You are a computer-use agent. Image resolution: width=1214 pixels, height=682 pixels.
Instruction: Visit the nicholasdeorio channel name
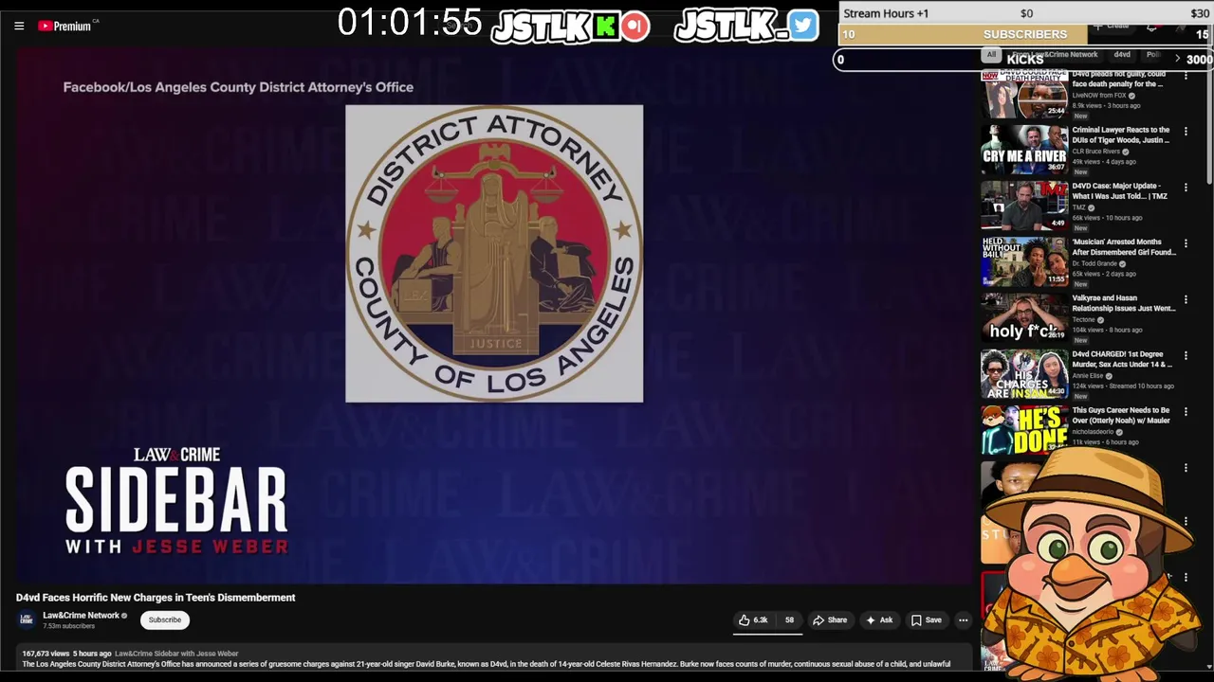pyautogui.click(x=1093, y=431)
